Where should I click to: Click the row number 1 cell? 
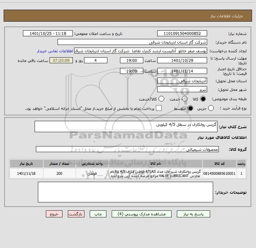click(x=241, y=173)
